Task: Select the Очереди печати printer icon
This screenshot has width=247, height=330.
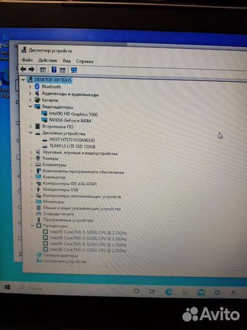Action: pos(38,214)
